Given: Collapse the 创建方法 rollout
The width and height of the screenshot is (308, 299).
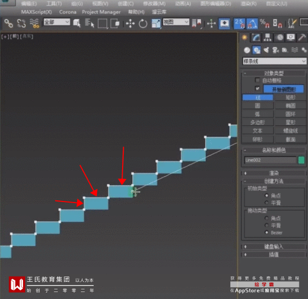Looking at the screenshot, I should (274, 181).
